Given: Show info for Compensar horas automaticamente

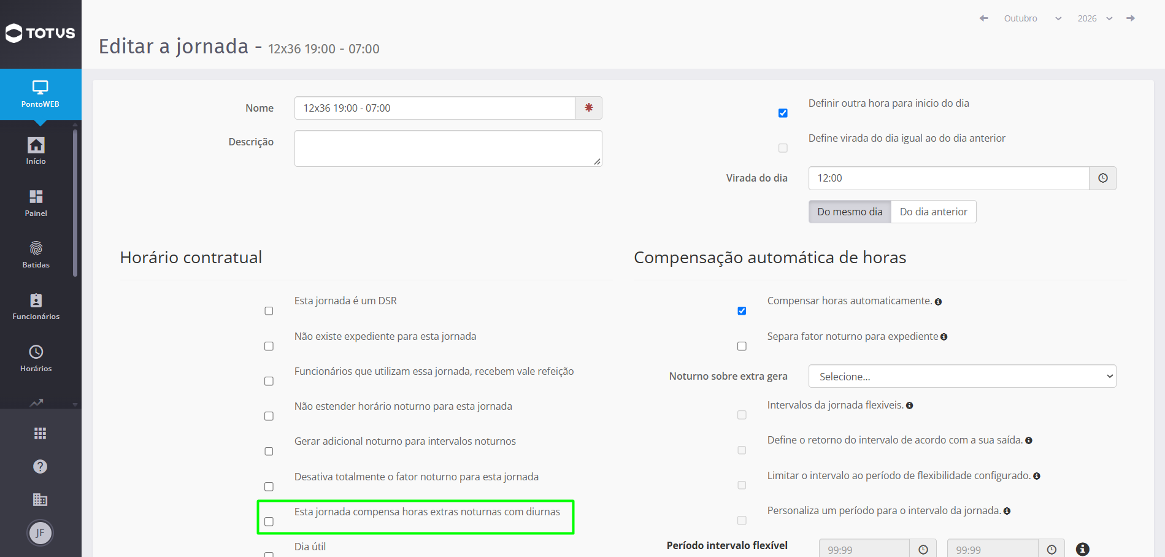Looking at the screenshot, I should pyautogui.click(x=938, y=302).
